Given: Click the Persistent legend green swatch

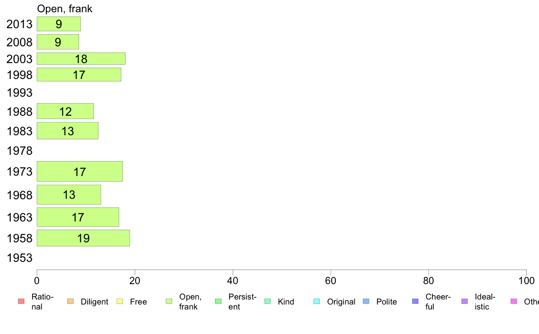Looking at the screenshot, I should point(218,301).
